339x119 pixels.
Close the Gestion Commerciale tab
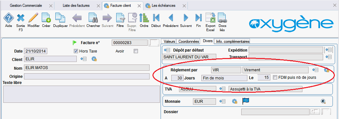(x=51, y=6)
